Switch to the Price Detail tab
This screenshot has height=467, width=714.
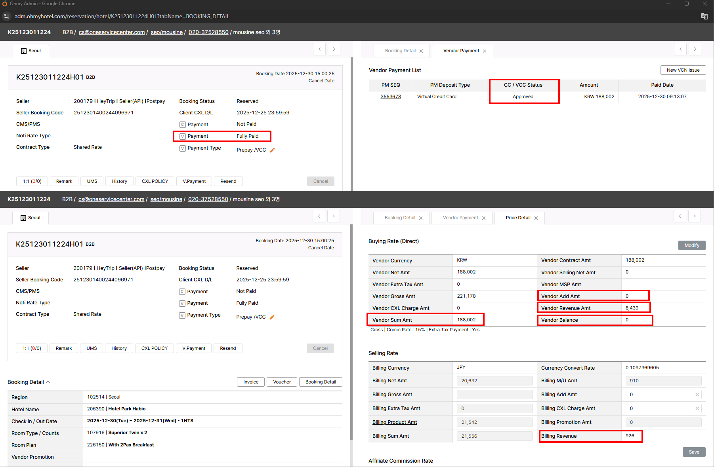pyautogui.click(x=517, y=218)
